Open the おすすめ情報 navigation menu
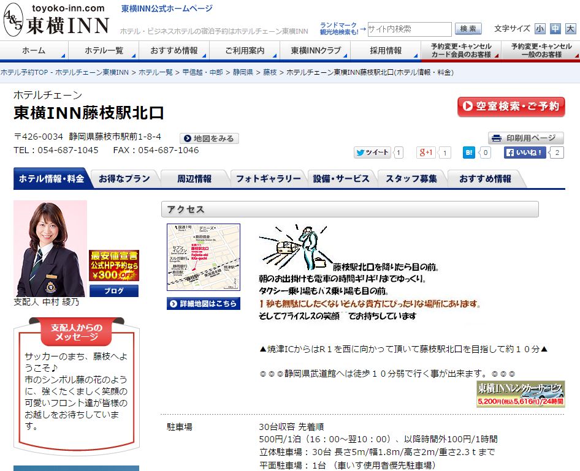The width and height of the screenshot is (580, 471). pos(174,51)
